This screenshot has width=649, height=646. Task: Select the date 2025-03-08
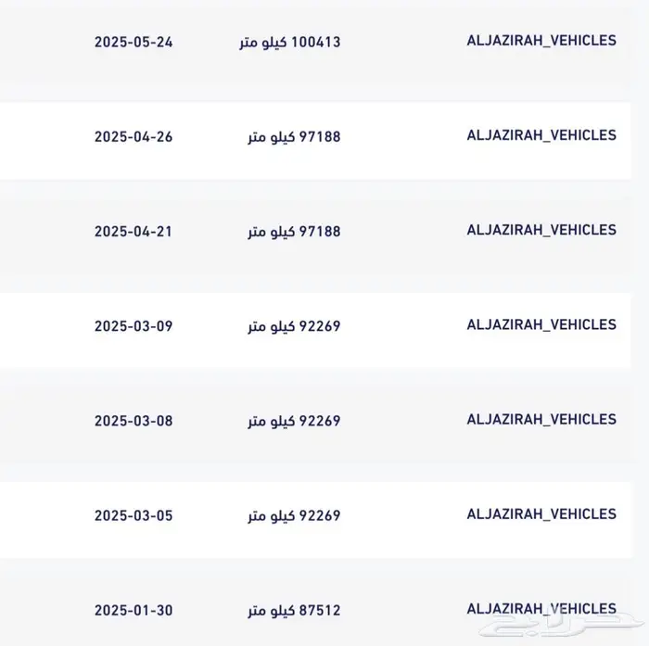(134, 421)
